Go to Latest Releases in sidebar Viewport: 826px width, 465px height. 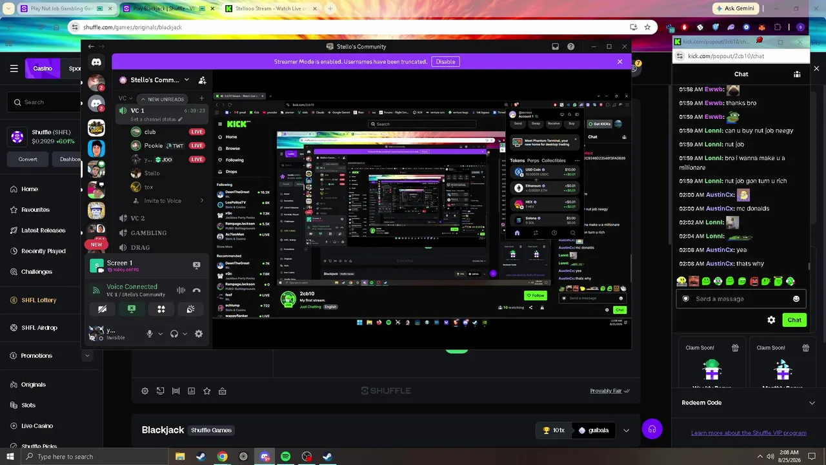(x=43, y=231)
